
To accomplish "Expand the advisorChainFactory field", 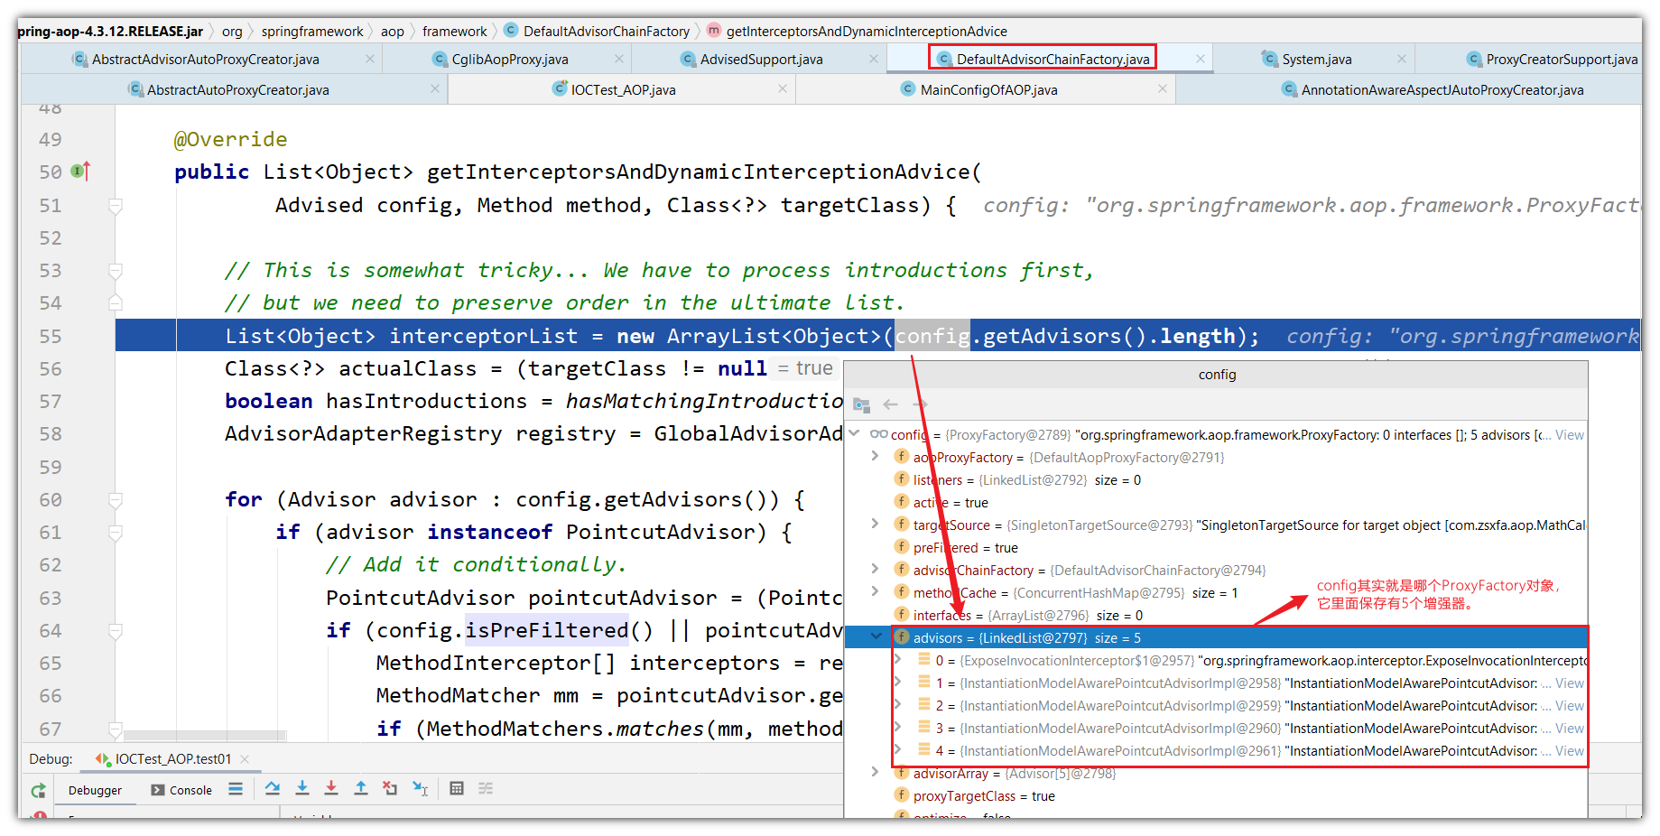I will (x=875, y=569).
